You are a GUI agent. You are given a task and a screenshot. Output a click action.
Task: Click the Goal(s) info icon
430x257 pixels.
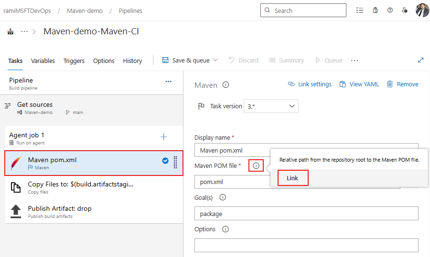223,197
